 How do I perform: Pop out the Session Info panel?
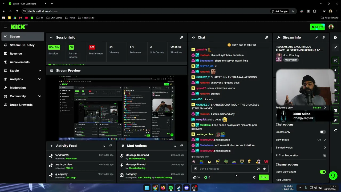click(x=181, y=38)
